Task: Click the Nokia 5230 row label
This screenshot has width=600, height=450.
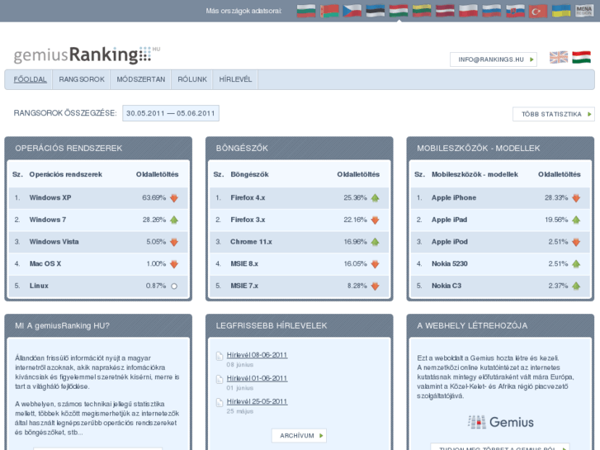Action: (450, 263)
